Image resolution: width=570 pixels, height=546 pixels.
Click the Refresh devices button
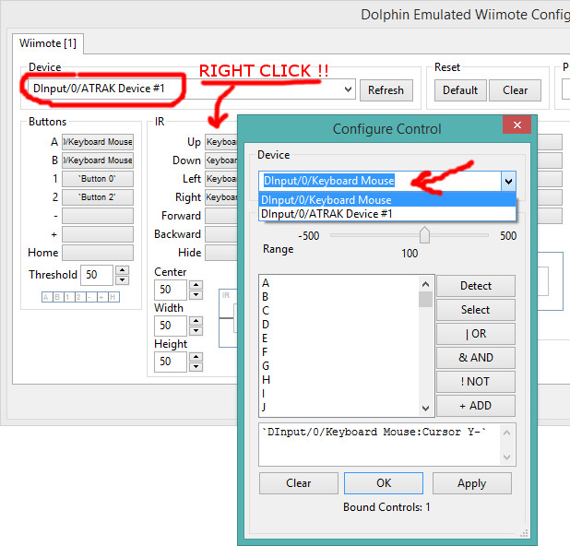(386, 90)
